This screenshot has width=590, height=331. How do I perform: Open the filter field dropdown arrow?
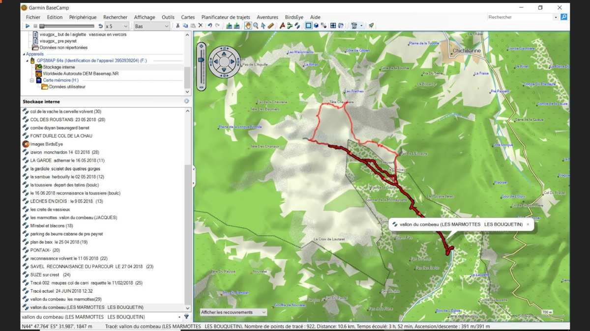[179, 317]
